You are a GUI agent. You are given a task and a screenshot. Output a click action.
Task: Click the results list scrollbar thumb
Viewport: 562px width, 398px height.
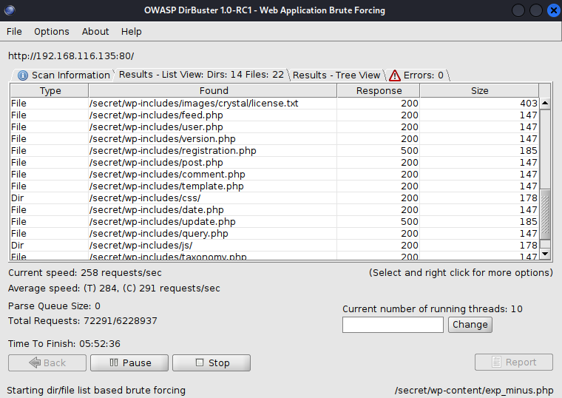click(x=545, y=214)
